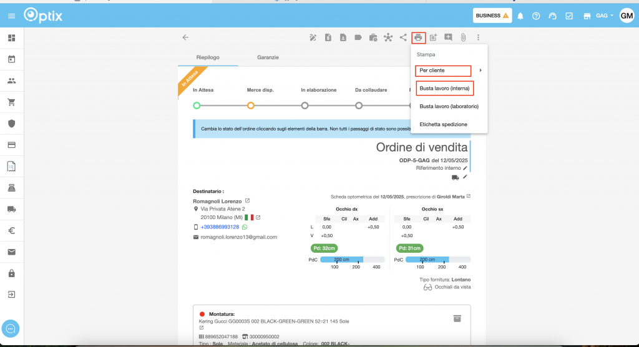Open the chat bubble at bottom left
This screenshot has height=347, width=639.
[11, 328]
